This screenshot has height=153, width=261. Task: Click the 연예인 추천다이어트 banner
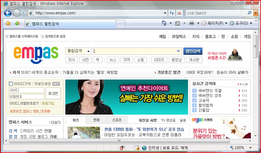tap(126, 97)
